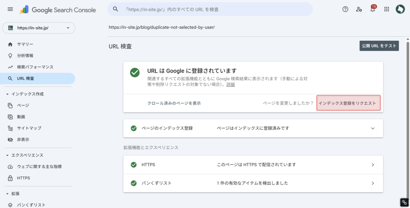410x208 pixels.
Task: Collapse the 拡張 sidebar section
Action: pos(7,194)
